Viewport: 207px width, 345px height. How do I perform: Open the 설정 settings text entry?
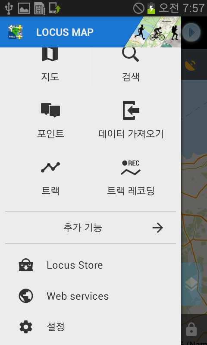click(x=56, y=327)
